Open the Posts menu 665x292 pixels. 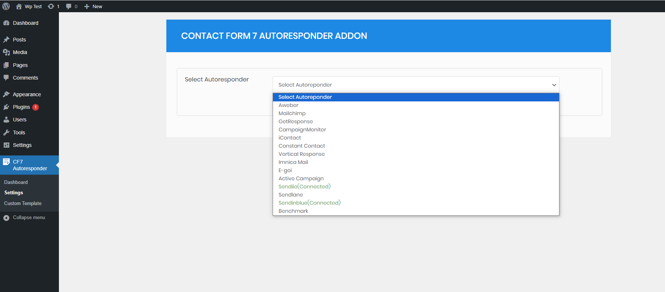click(x=29, y=40)
